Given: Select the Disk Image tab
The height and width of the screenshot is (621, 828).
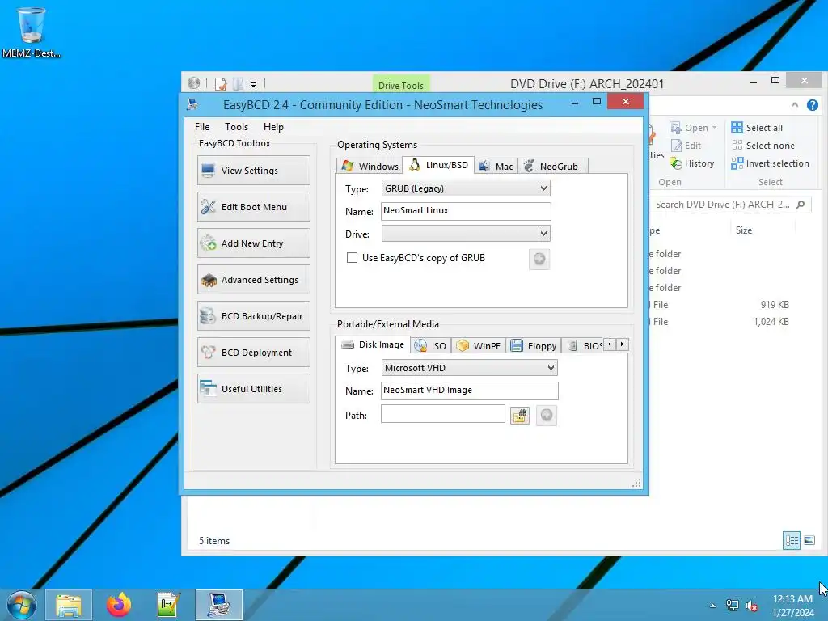Looking at the screenshot, I should (x=373, y=344).
